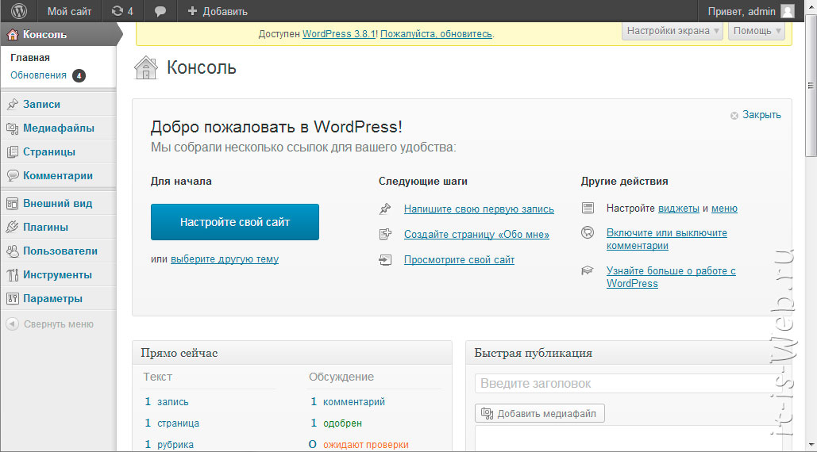817x452 pixels.
Task: Click the 1 страница link
Action: pyautogui.click(x=172, y=423)
